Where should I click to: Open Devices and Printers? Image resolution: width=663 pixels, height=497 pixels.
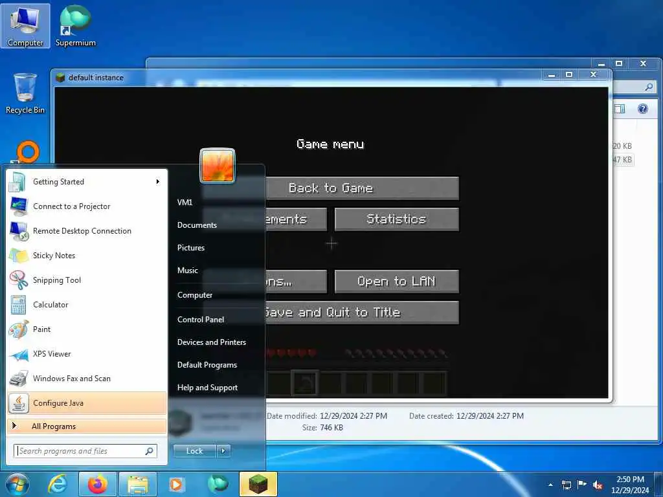[212, 342]
